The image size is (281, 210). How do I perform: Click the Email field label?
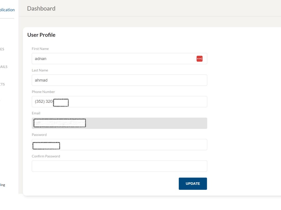click(36, 113)
